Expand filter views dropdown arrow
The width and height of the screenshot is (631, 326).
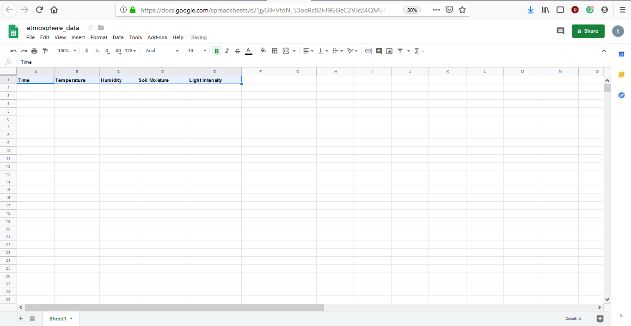(x=409, y=51)
